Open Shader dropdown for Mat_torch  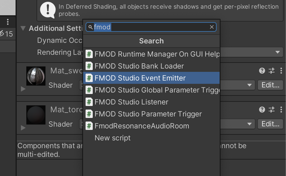click(238, 124)
